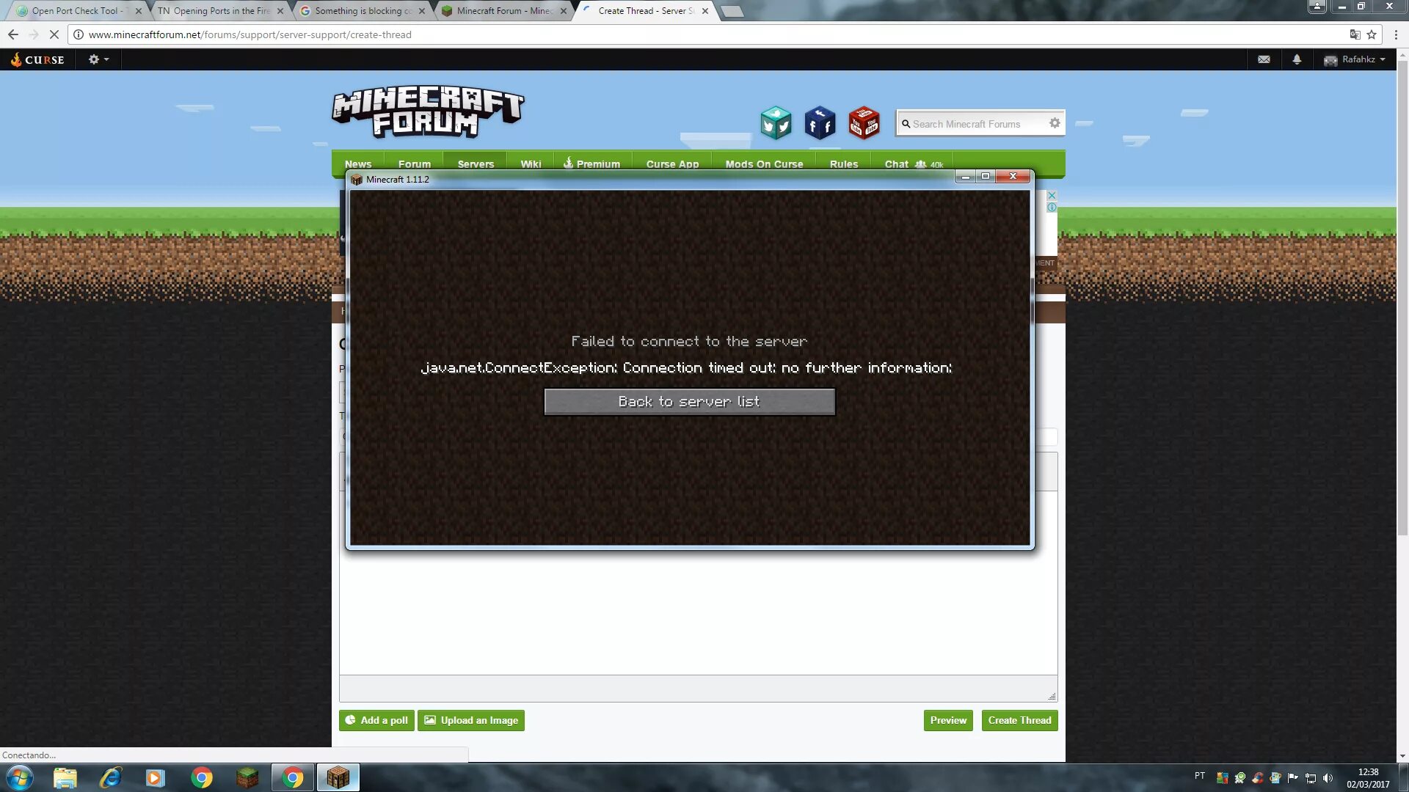Viewport: 1409px width, 792px height.
Task: Click the Chat 40% indicator toggle
Action: click(x=911, y=164)
